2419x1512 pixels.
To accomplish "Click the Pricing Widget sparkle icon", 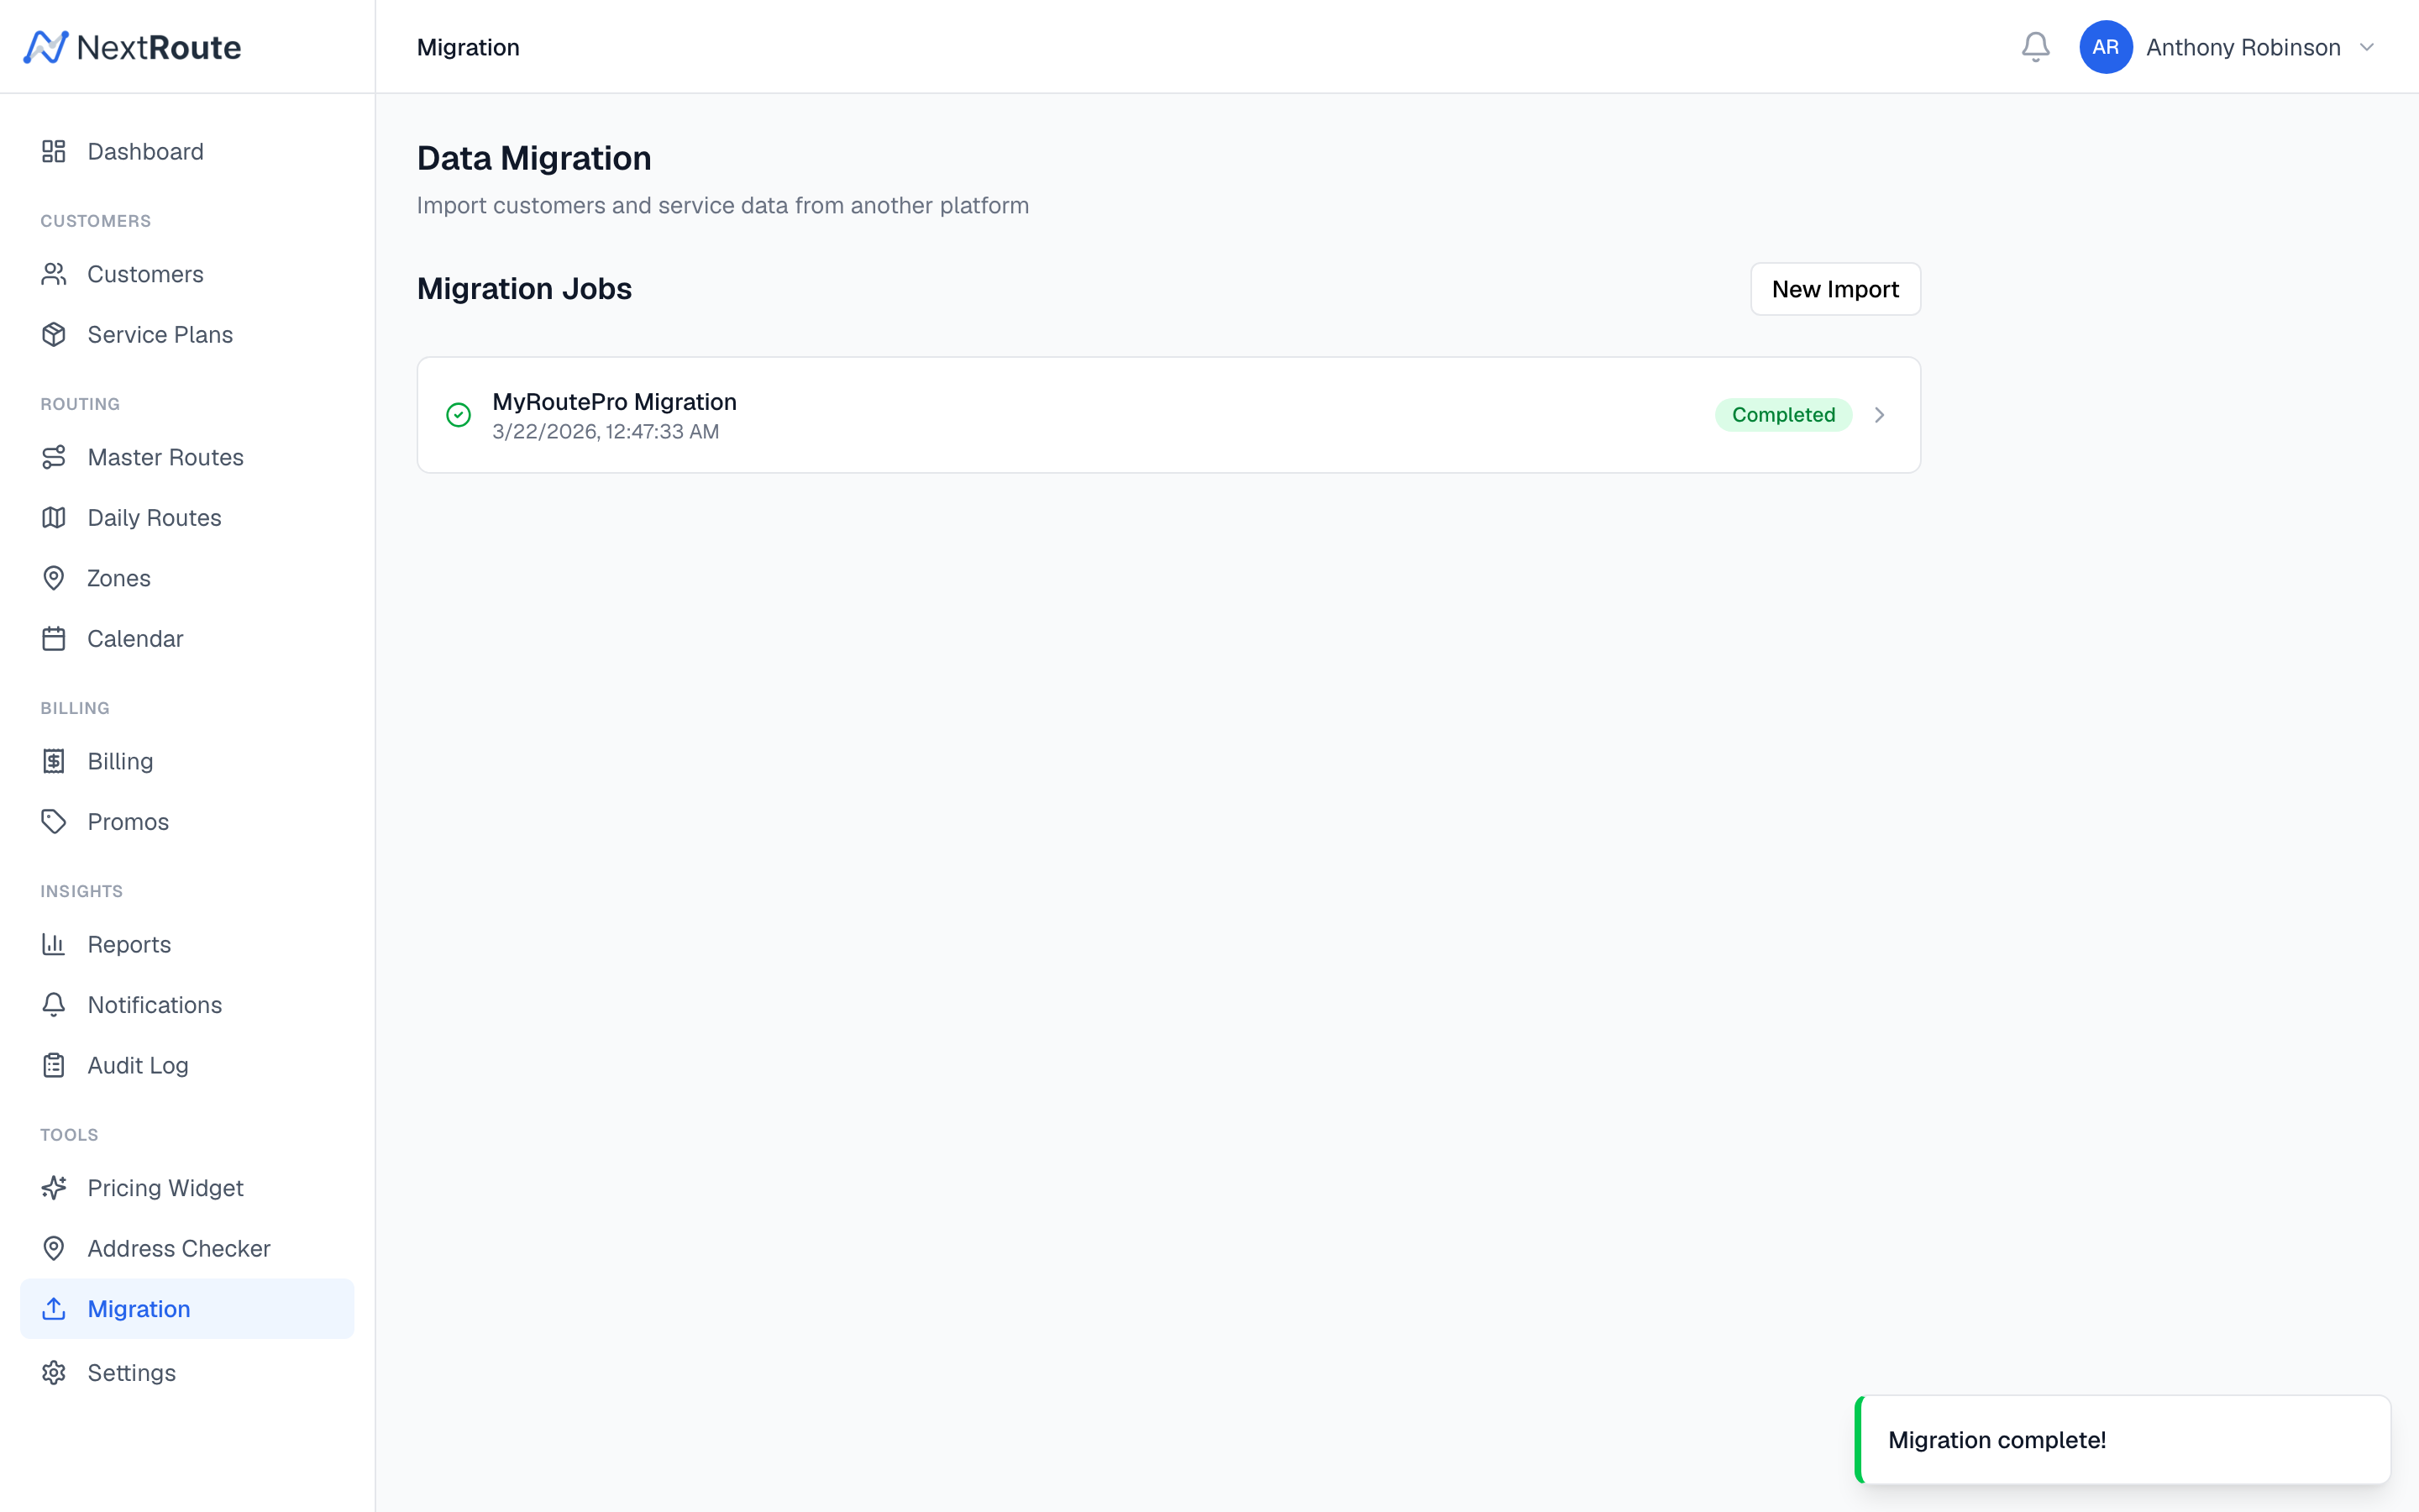I will 54,1188.
